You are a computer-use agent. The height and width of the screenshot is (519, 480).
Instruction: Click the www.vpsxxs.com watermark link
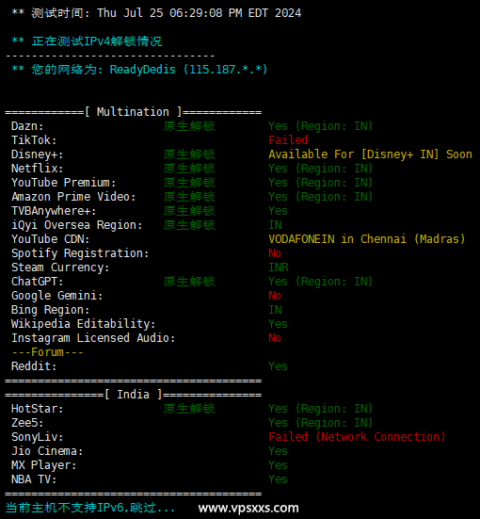pyautogui.click(x=248, y=508)
